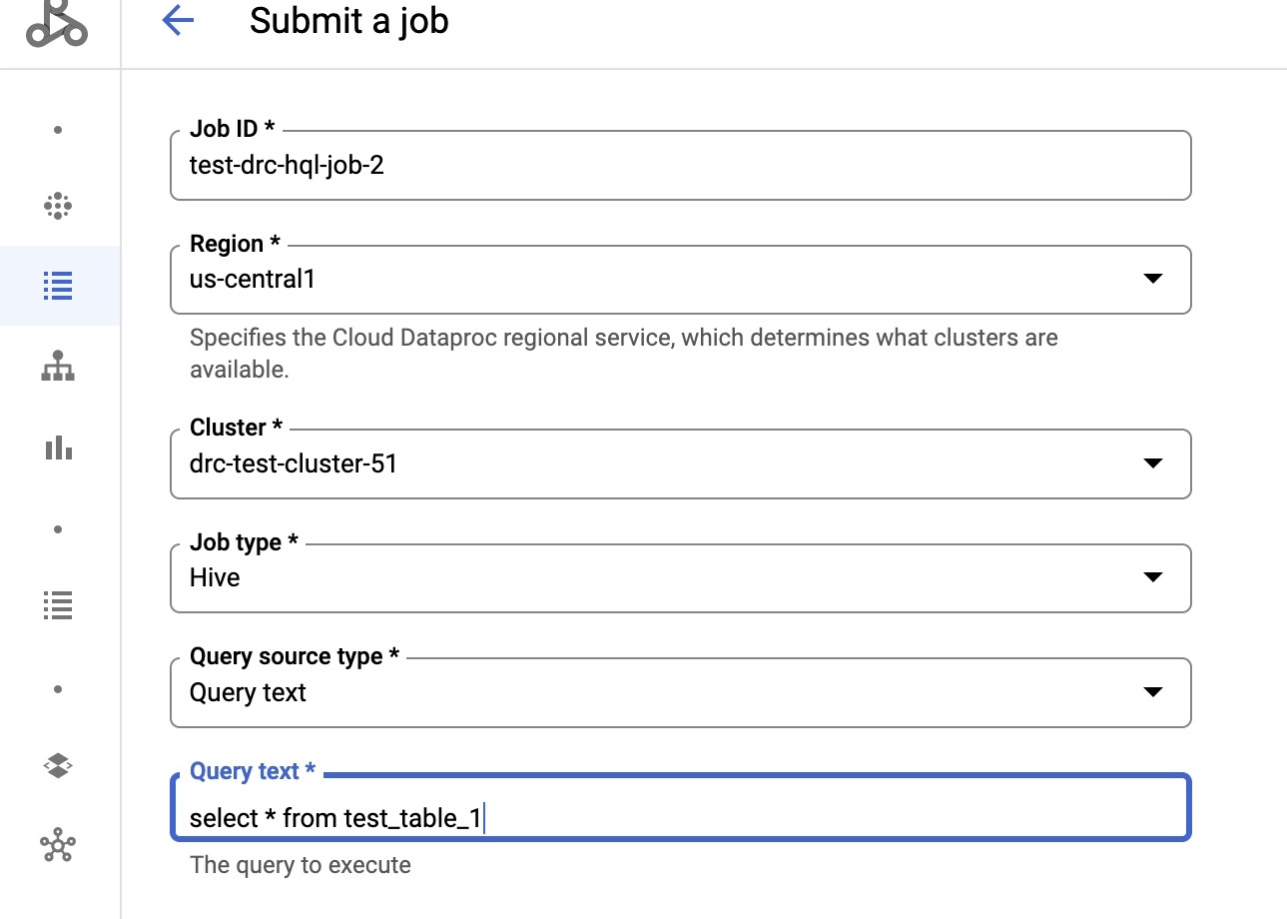Expand the Job type dropdown arrow
This screenshot has width=1287, height=919.
[1152, 577]
